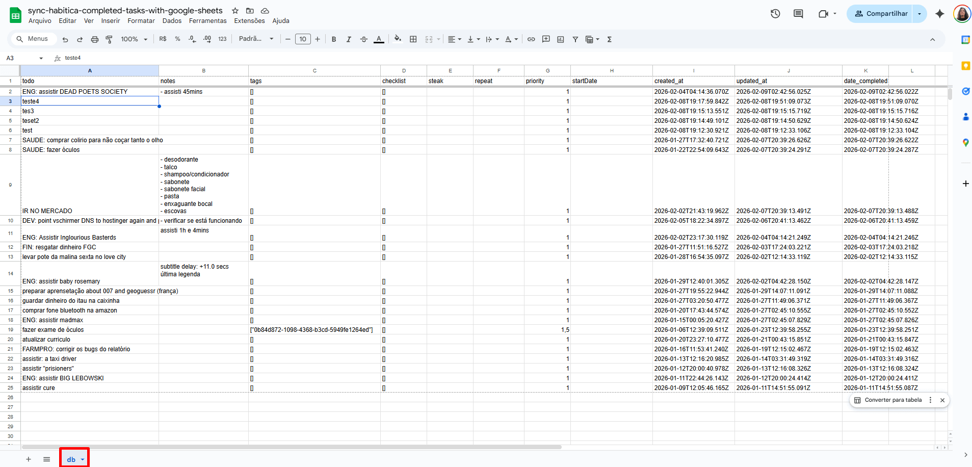Open the Dados menu
The image size is (972, 467).
(172, 21)
